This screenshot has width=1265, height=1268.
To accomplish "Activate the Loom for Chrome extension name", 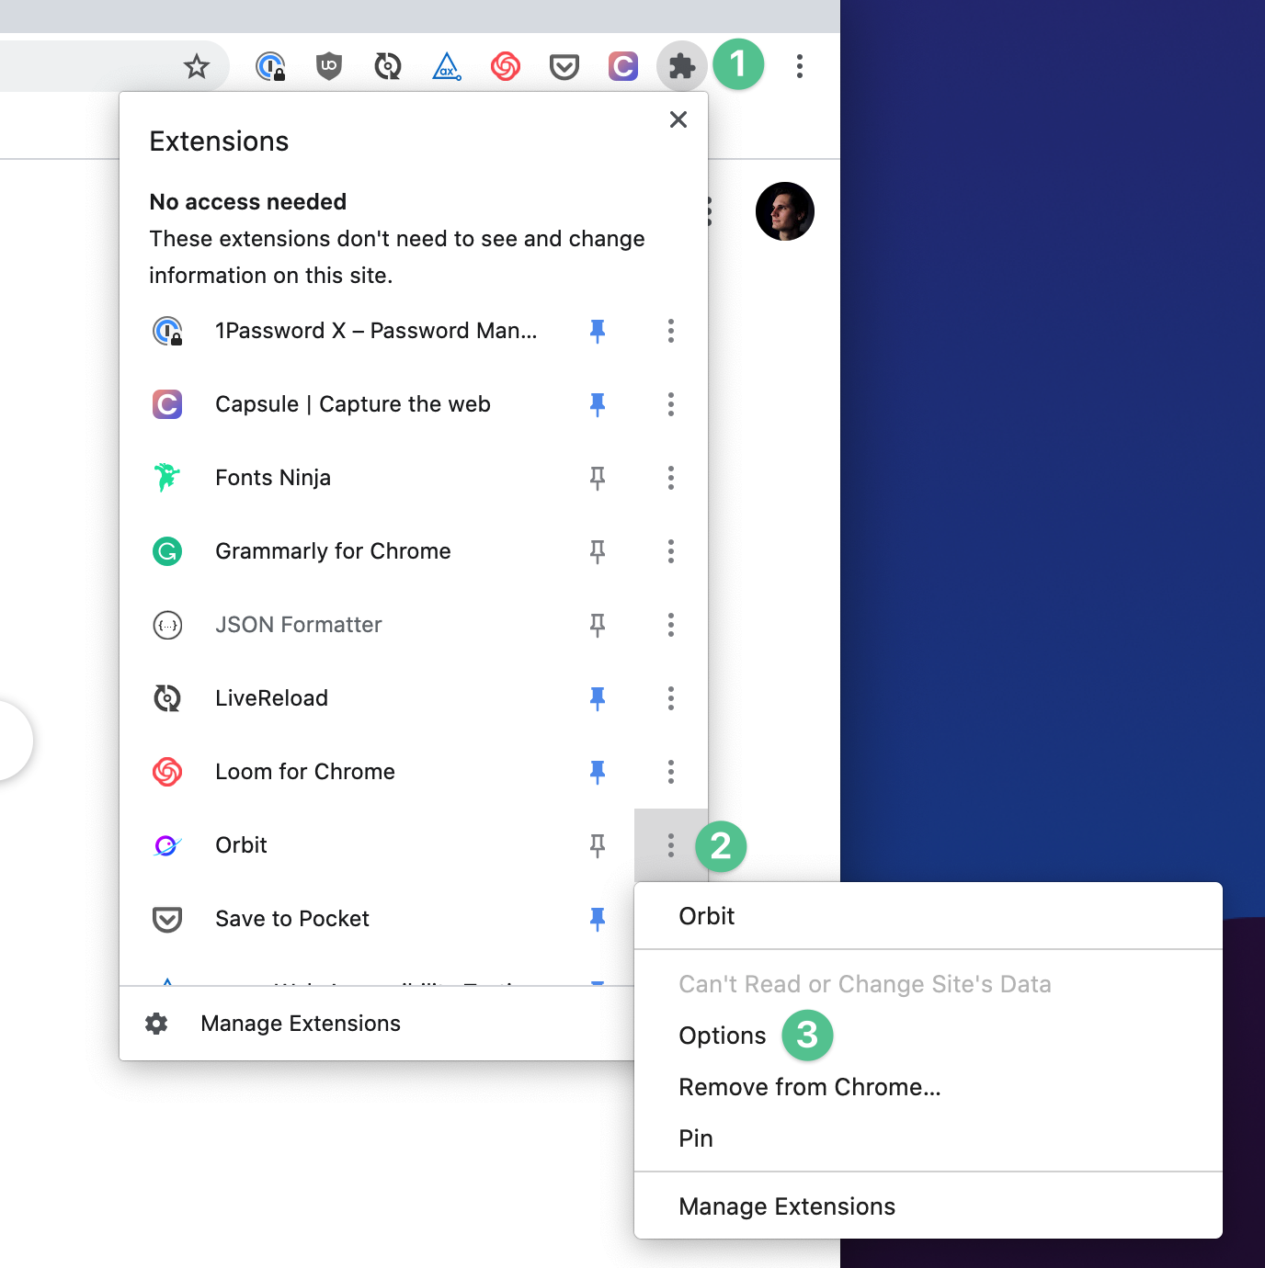I will coord(305,772).
